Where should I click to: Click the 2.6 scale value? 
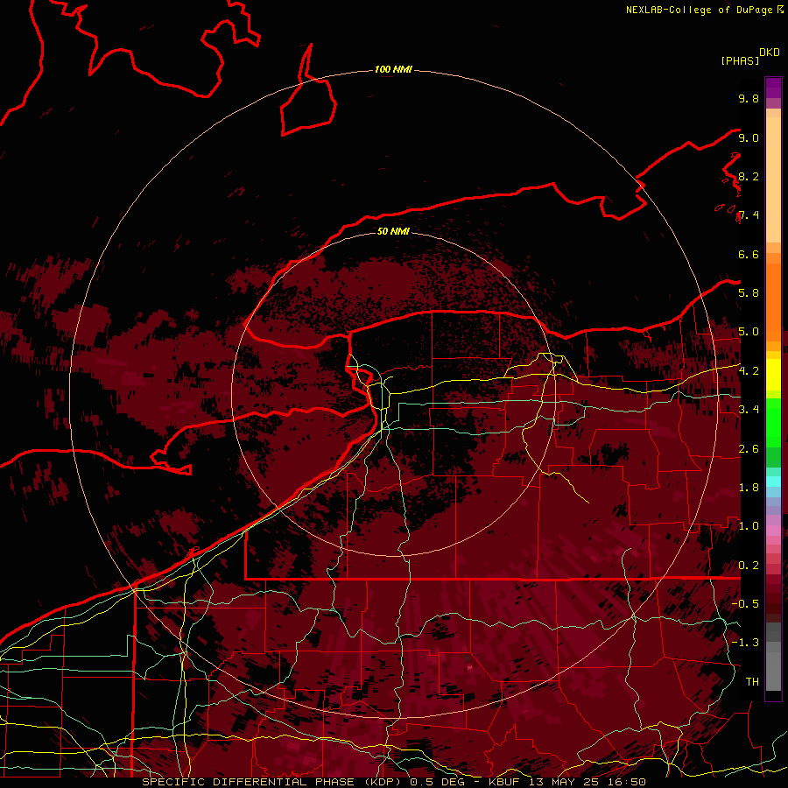click(749, 448)
